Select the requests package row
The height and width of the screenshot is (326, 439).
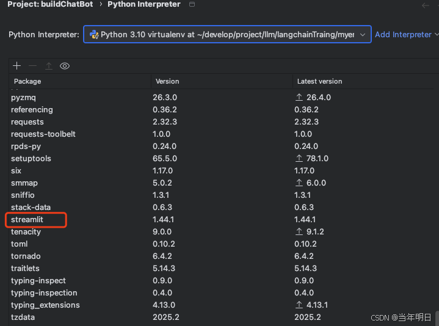(x=222, y=122)
